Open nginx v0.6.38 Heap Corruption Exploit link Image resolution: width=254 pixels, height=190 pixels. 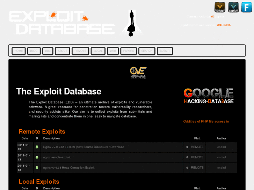(69, 168)
